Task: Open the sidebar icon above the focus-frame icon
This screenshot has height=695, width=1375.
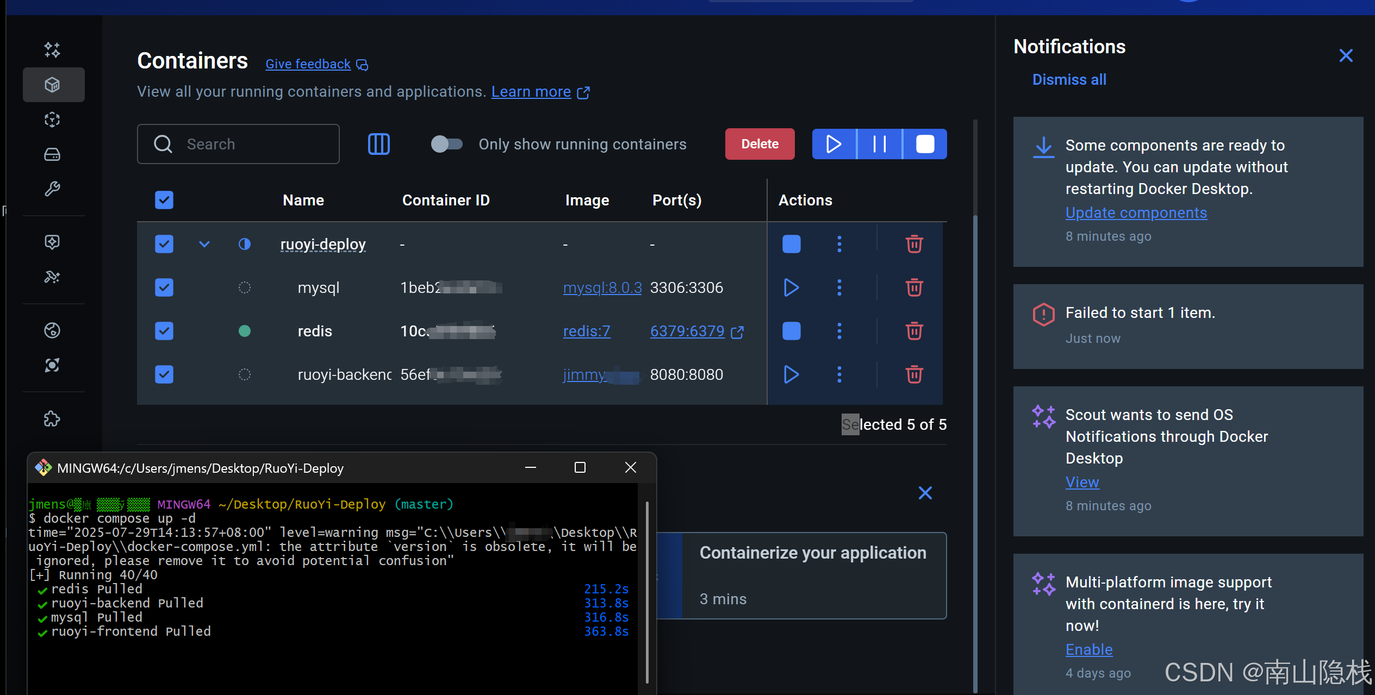Action: (x=52, y=330)
